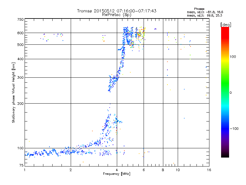Click the 200 tick on the height axis
The image size is (246, 185).
point(20,104)
